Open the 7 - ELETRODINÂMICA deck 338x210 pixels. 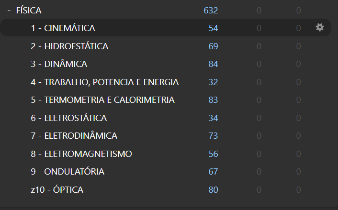(x=74, y=136)
